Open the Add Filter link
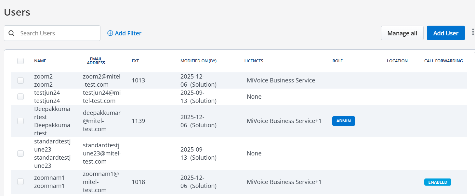Screen dimensions: 475x196 point(128,33)
